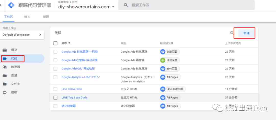This screenshot has height=120, width=276.
Task: Expand the Default Workspace selector
Action: coord(22,35)
